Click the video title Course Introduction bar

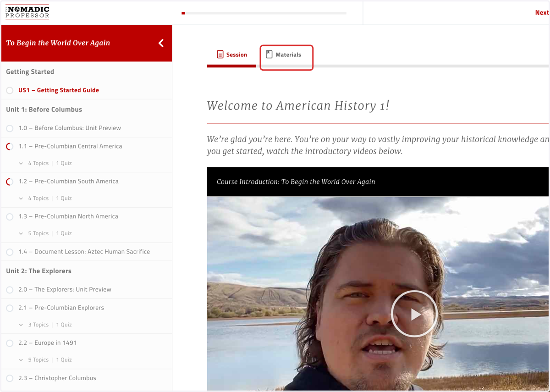pos(378,182)
